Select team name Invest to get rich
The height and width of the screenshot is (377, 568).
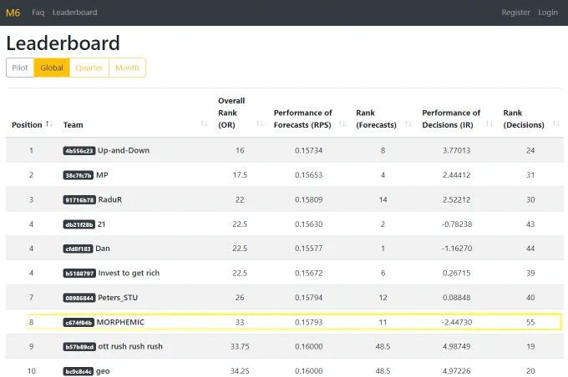129,274
